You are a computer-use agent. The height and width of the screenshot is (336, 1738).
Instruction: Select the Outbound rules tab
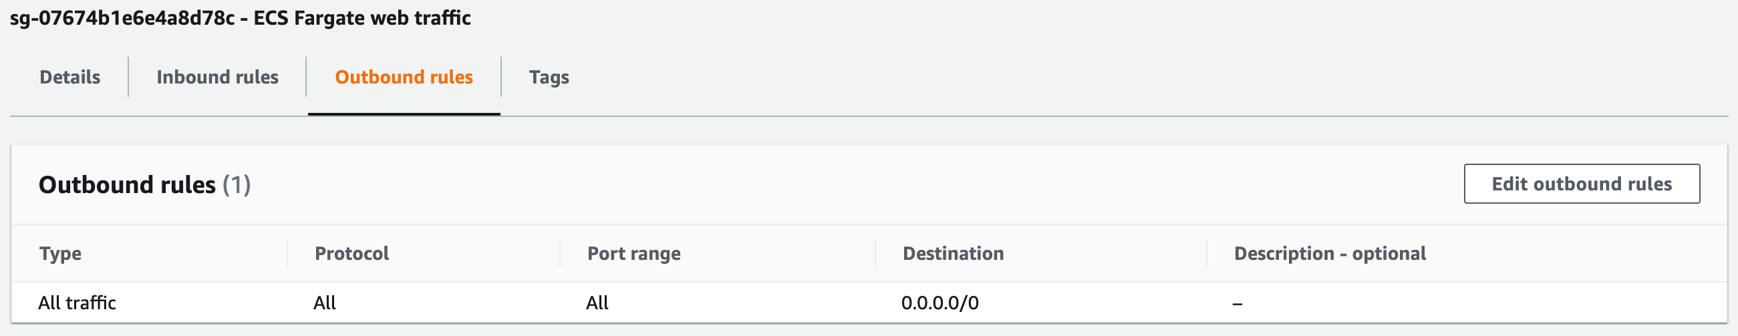point(404,77)
